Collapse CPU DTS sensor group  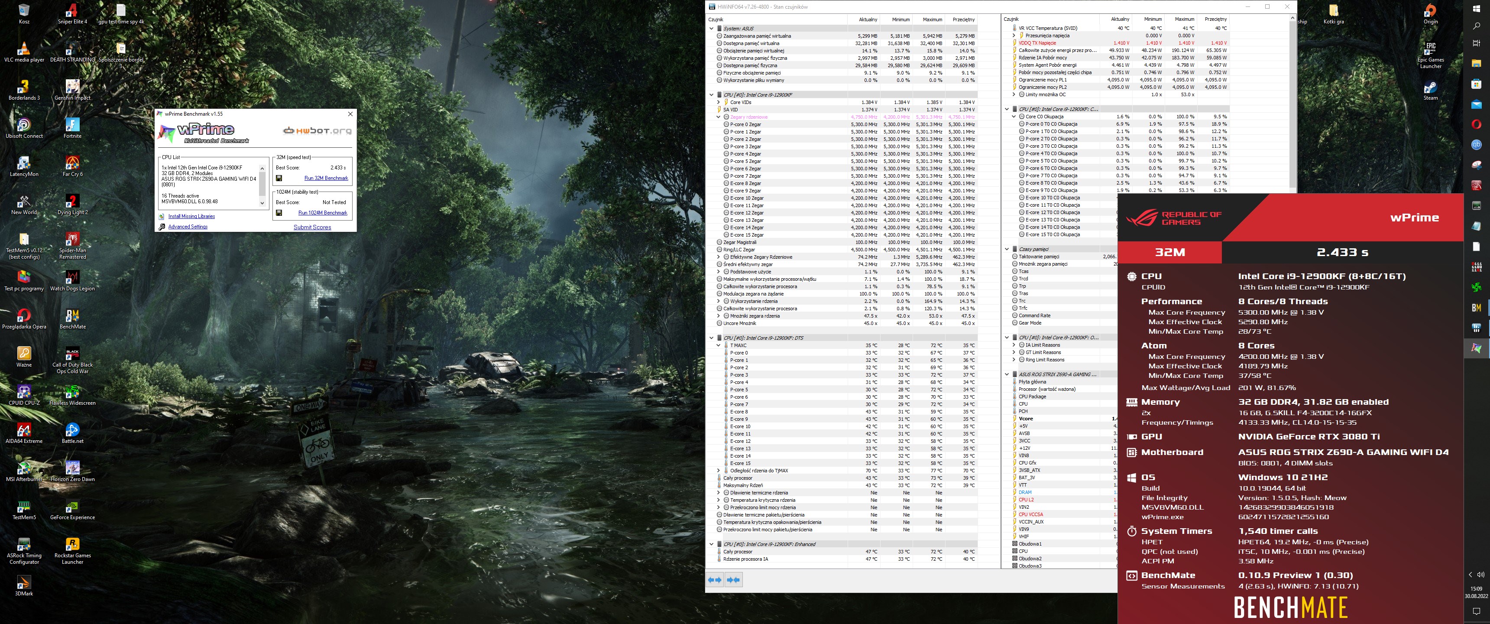pyautogui.click(x=712, y=338)
